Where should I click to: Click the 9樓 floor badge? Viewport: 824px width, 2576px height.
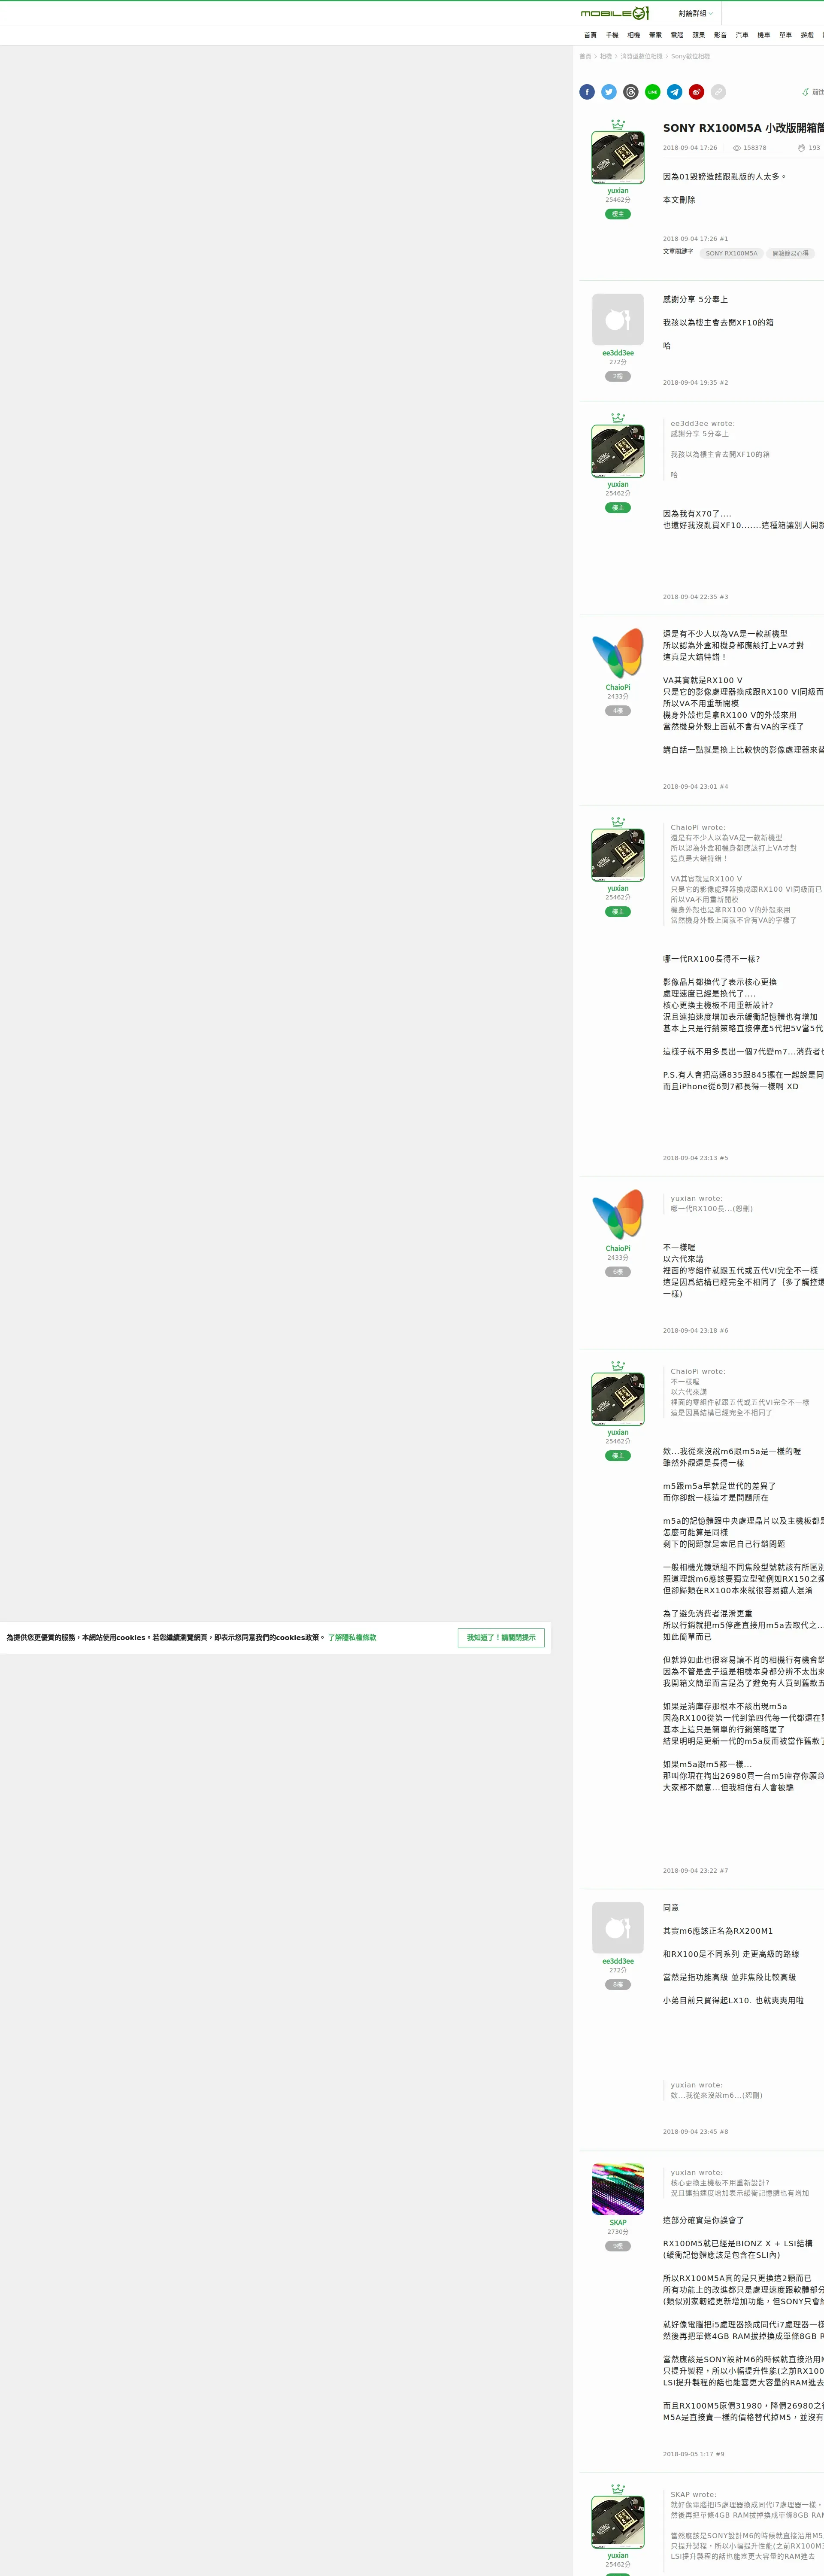(x=618, y=2246)
